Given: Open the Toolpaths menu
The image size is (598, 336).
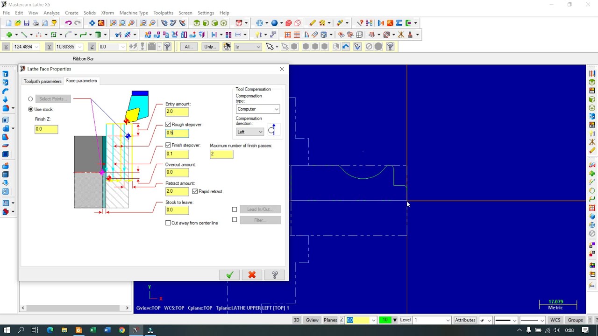Looking at the screenshot, I should (163, 13).
